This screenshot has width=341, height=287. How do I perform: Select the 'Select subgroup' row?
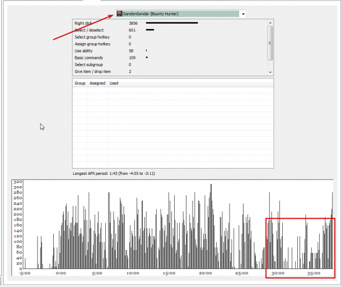tap(170, 64)
